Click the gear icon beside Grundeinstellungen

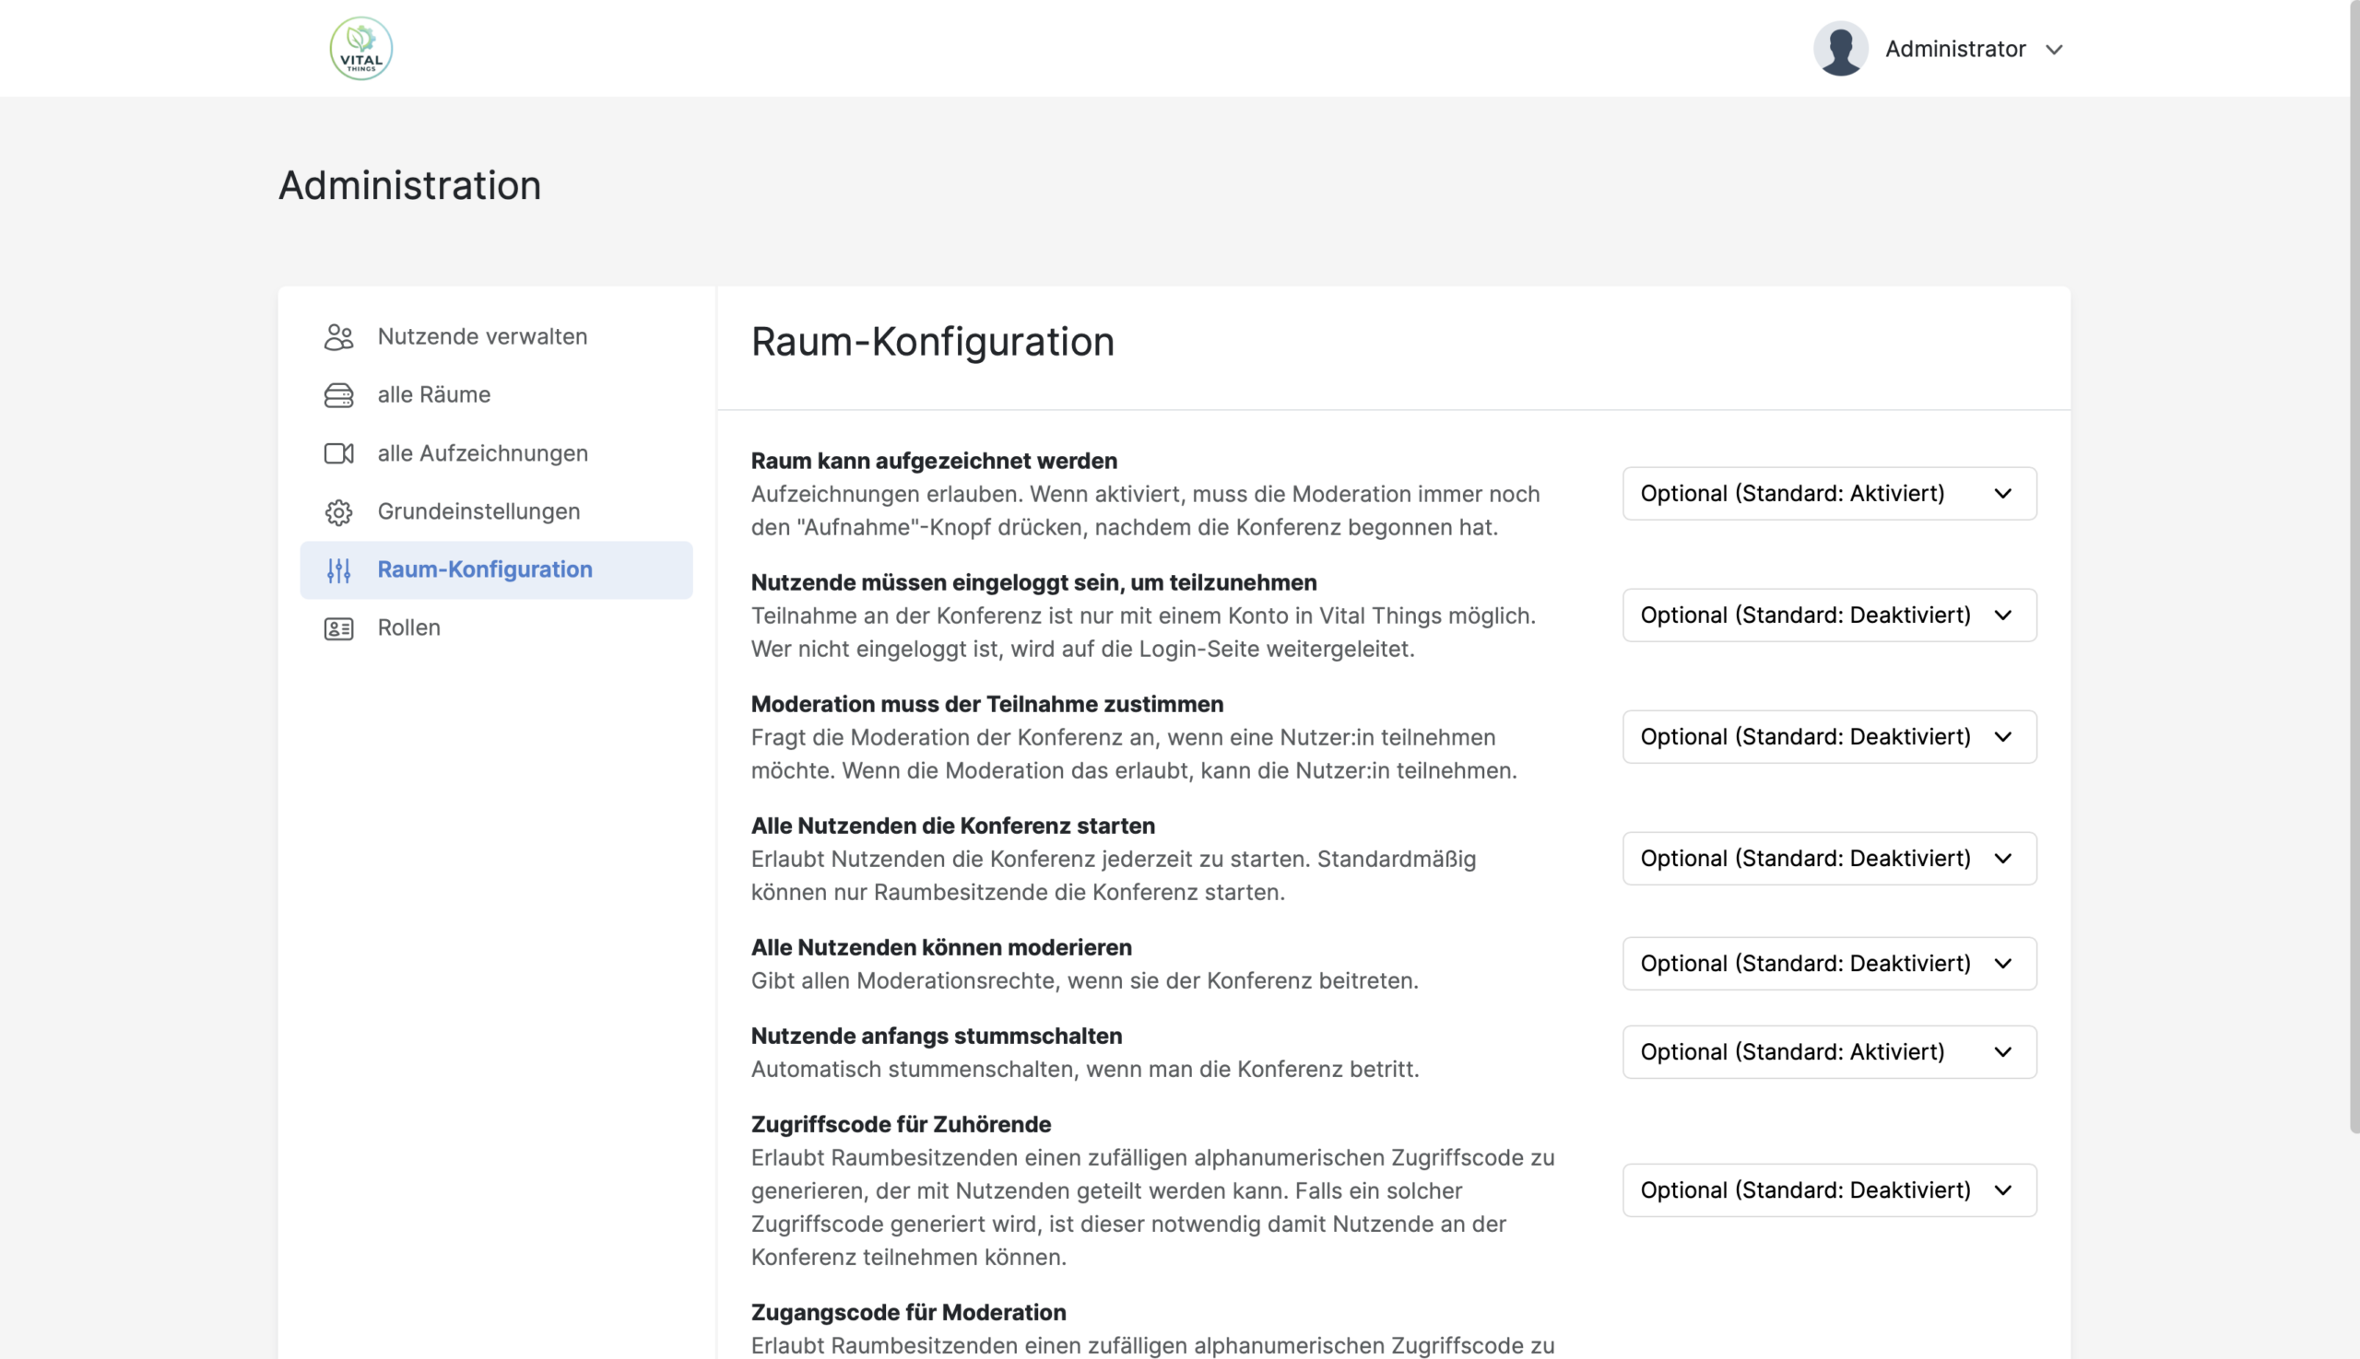tap(338, 511)
